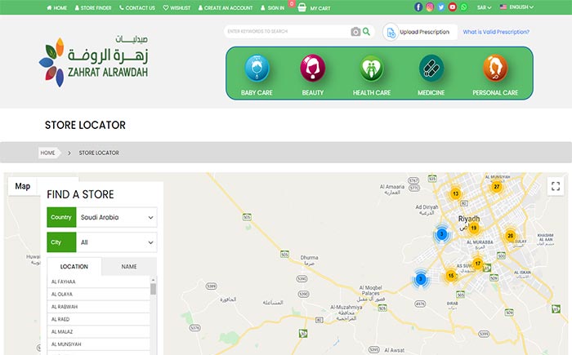
Task: Open Sign In menu item
Action: tap(272, 7)
